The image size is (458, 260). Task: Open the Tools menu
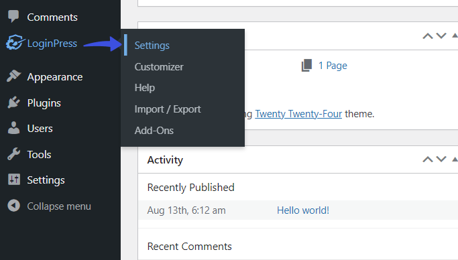(x=39, y=154)
